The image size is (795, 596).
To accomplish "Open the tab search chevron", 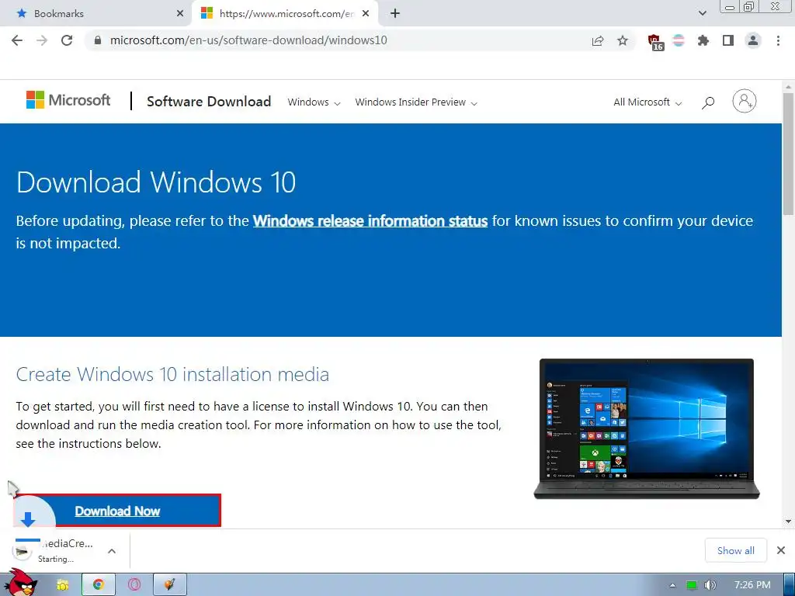I will pyautogui.click(x=702, y=13).
